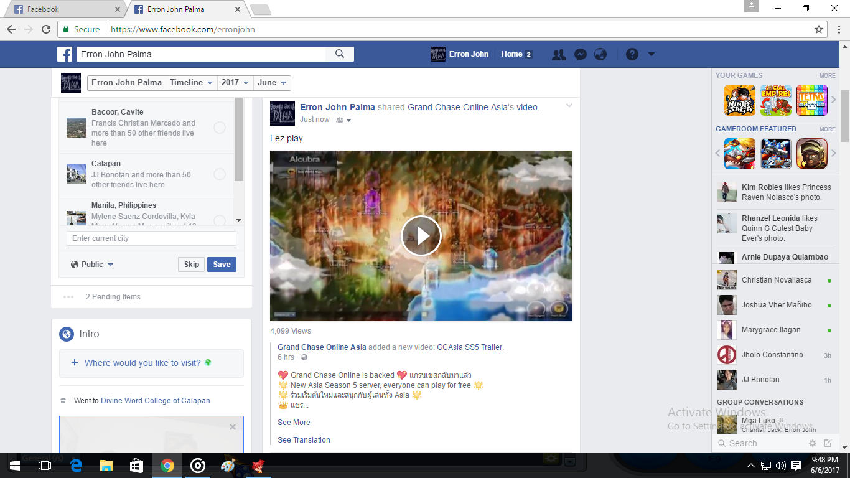Focus the Facebook search box
The width and height of the screenshot is (850, 478).
200,54
